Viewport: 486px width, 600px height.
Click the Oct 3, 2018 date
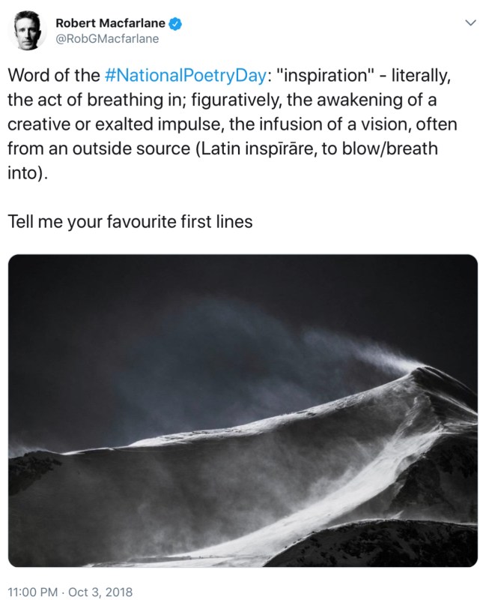[x=99, y=590]
